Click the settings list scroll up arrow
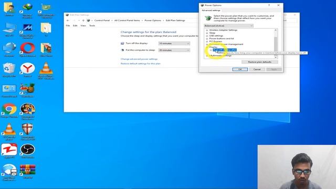Viewport: 336px width, 189px height. [x=276, y=30]
